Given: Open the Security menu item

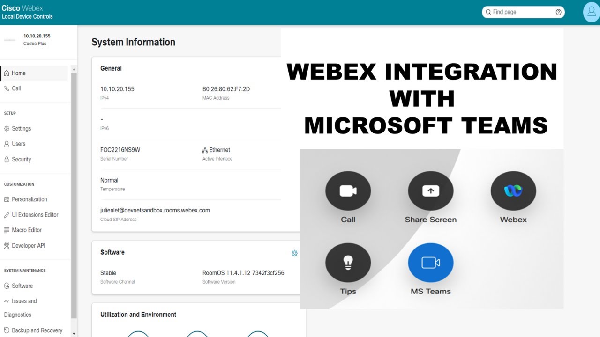Looking at the screenshot, I should point(34,160).
